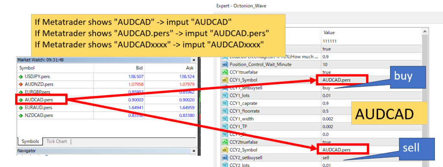Click the boolean icon for CCY1truefalse
This screenshot has height=167, width=443.
click(225, 72)
